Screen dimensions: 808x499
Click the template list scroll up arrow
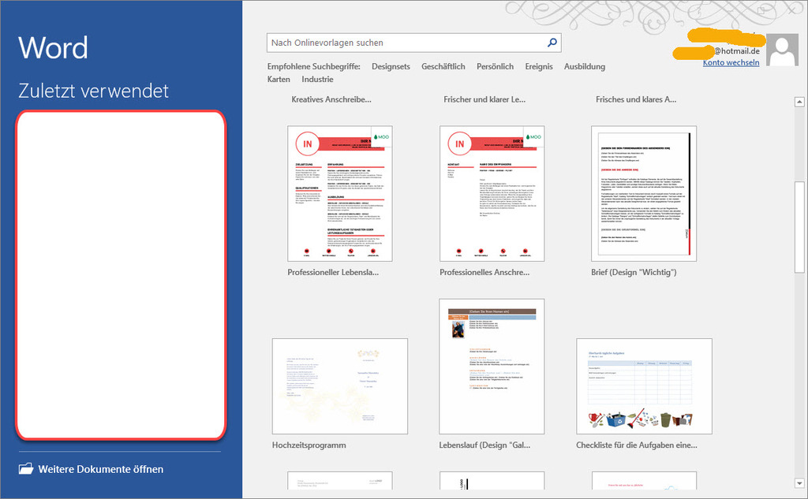click(x=799, y=102)
